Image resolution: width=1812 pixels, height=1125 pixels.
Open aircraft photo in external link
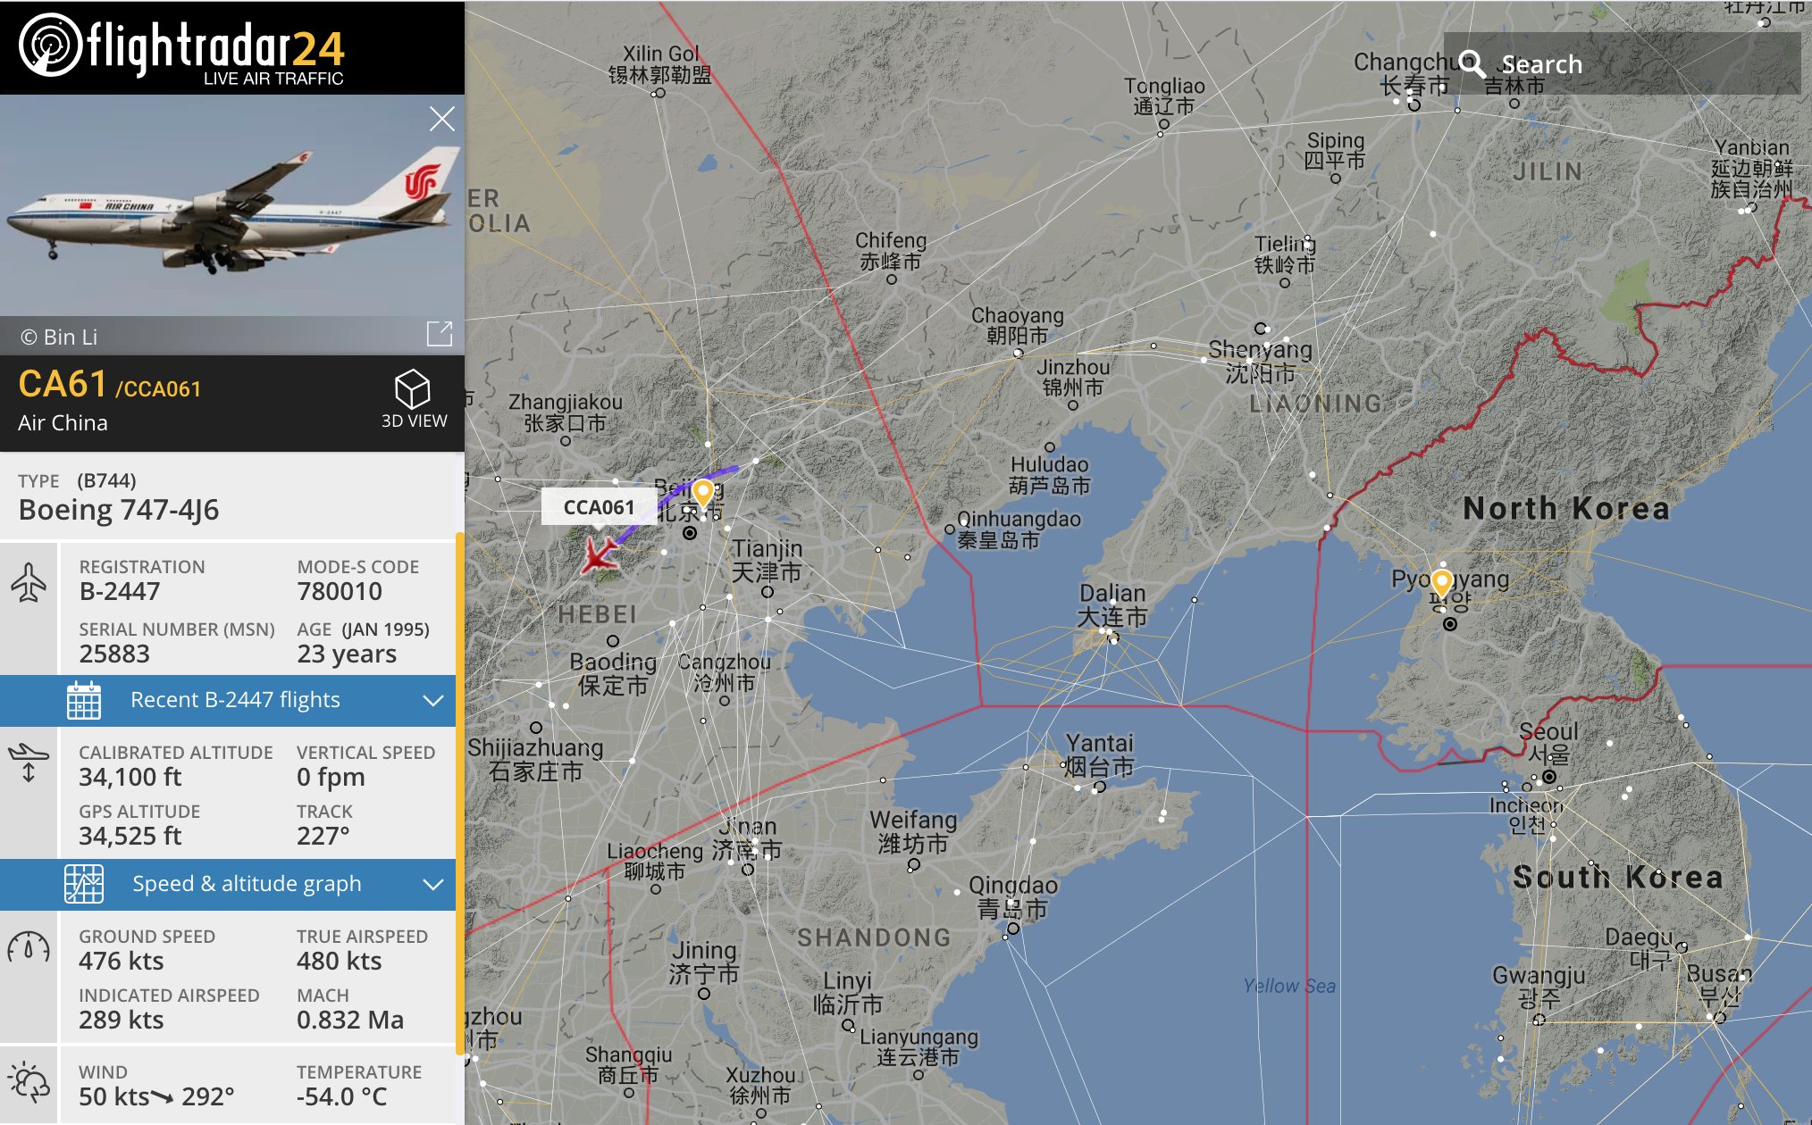pos(440,334)
